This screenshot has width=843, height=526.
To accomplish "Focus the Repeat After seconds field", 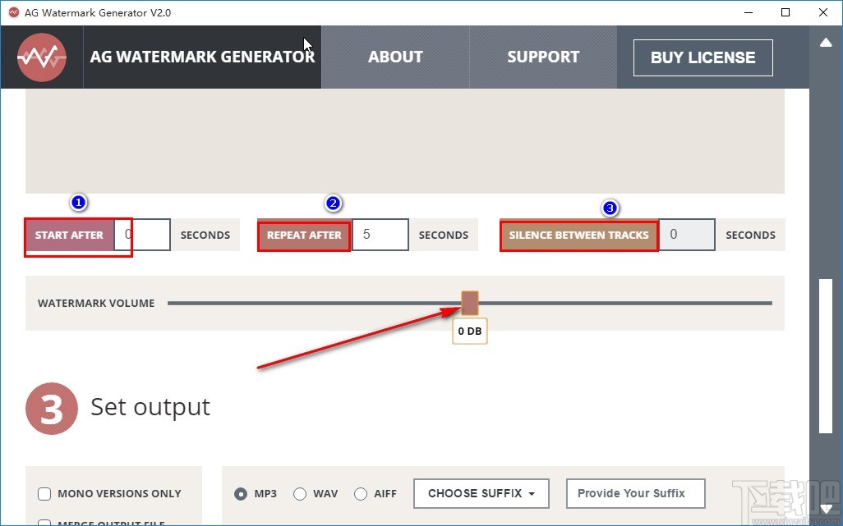I will coord(380,235).
